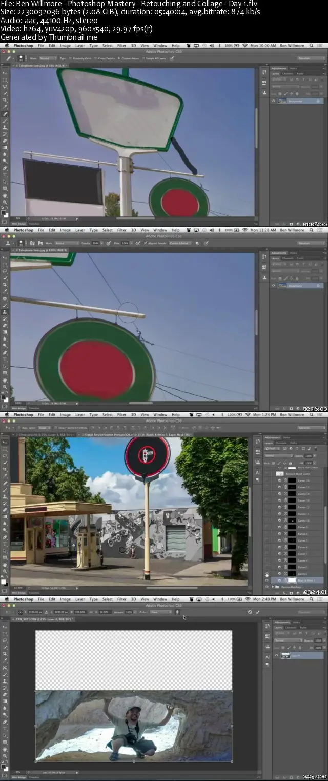Image resolution: width=328 pixels, height=781 pixels.
Task: Confirm the transform with the checkmark above the cave photo
Action: pos(257,612)
